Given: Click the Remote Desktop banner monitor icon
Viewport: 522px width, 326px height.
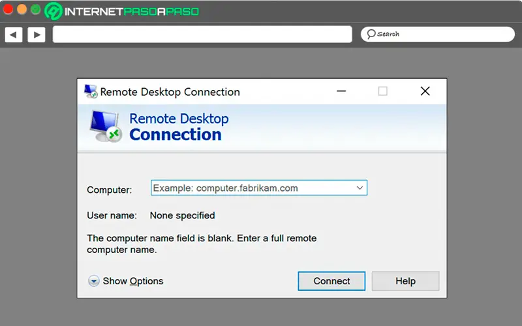Looking at the screenshot, I should (x=106, y=126).
